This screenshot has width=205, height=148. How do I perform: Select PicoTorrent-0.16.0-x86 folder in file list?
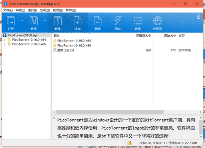tap(74, 45)
